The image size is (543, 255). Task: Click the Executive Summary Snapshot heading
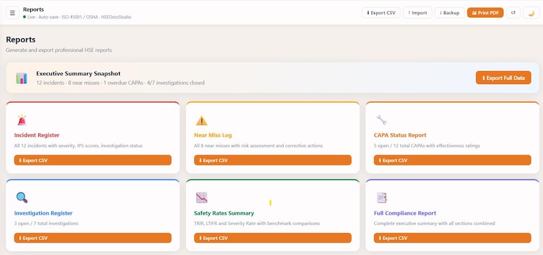(x=78, y=74)
